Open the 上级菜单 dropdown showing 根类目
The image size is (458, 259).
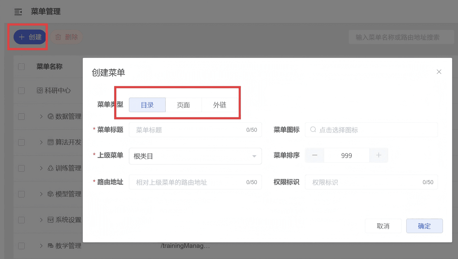pyautogui.click(x=195, y=156)
